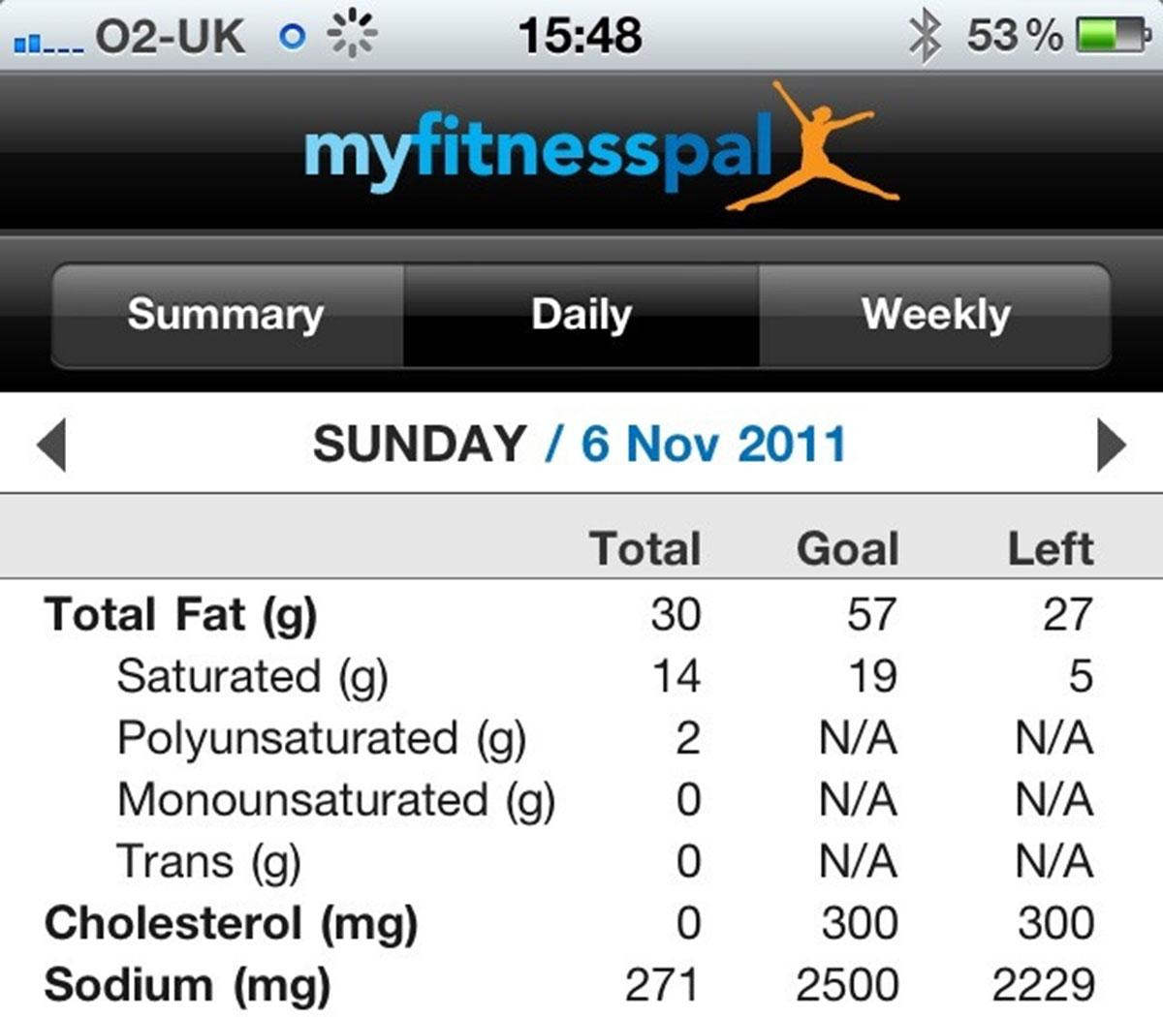Open the Weekly tab
Image resolution: width=1163 pixels, height=1017 pixels.
(x=935, y=315)
